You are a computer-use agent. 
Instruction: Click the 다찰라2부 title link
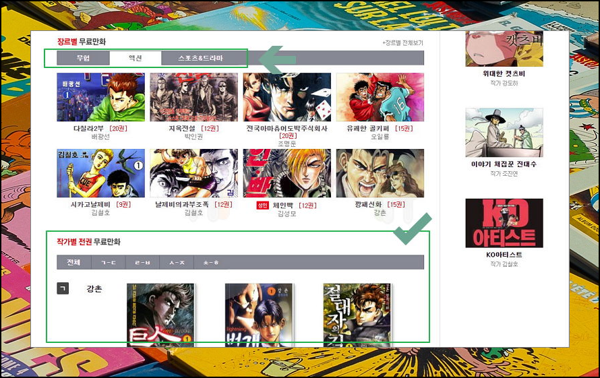pos(88,129)
